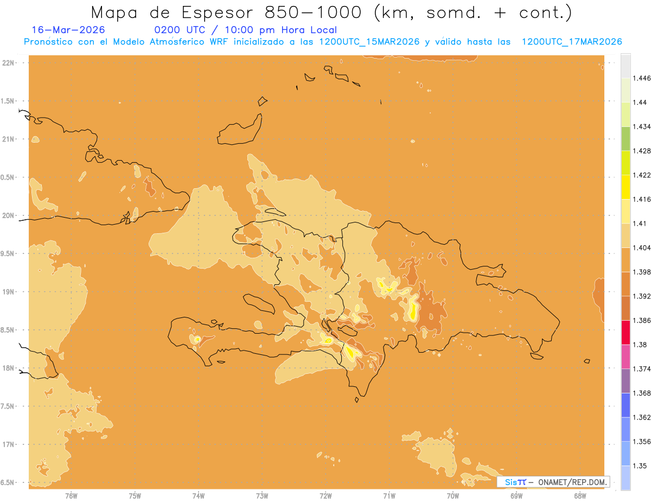Click the longitude axis label '73W'

[262, 495]
